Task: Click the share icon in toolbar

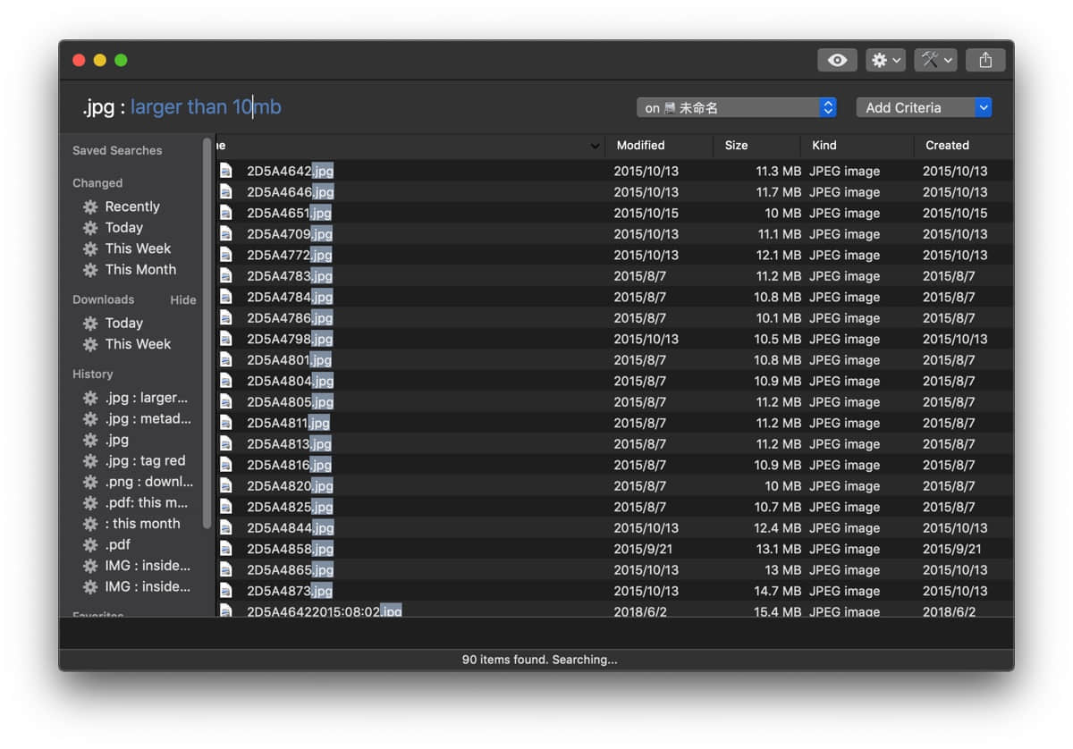Action: point(984,60)
